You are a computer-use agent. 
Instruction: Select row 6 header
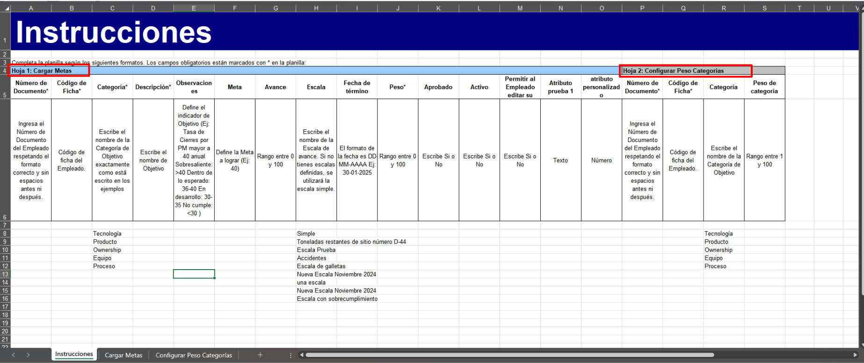5,160
